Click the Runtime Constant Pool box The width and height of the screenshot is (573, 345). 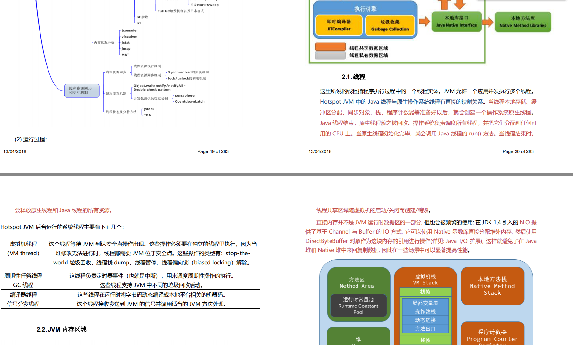[358, 306]
